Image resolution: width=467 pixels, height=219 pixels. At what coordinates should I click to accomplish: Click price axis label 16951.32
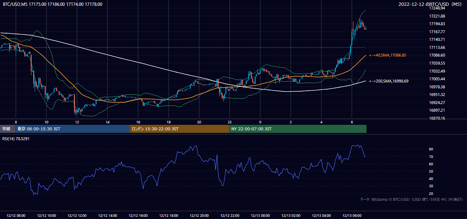click(x=437, y=95)
